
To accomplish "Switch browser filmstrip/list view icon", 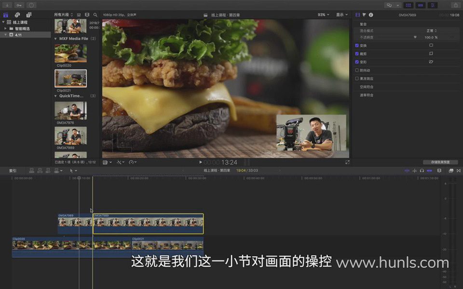I will tap(87, 15).
